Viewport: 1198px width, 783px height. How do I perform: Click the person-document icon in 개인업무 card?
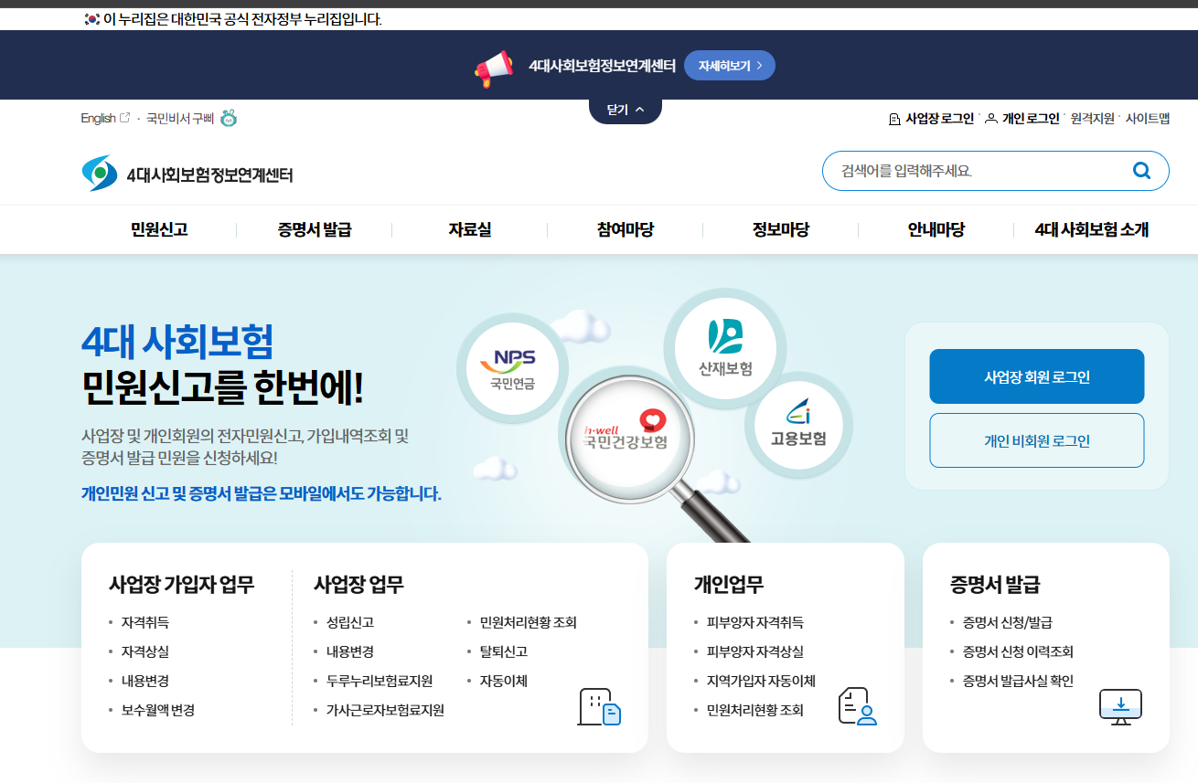pyautogui.click(x=856, y=704)
